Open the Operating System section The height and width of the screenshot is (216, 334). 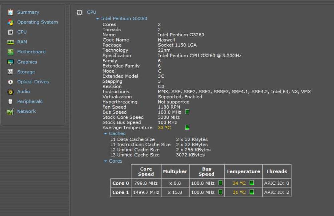pyautogui.click(x=37, y=22)
